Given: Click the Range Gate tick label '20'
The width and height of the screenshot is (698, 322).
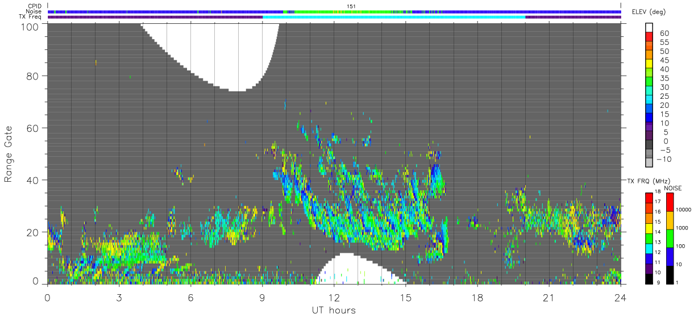Looking at the screenshot, I should pos(32,232).
